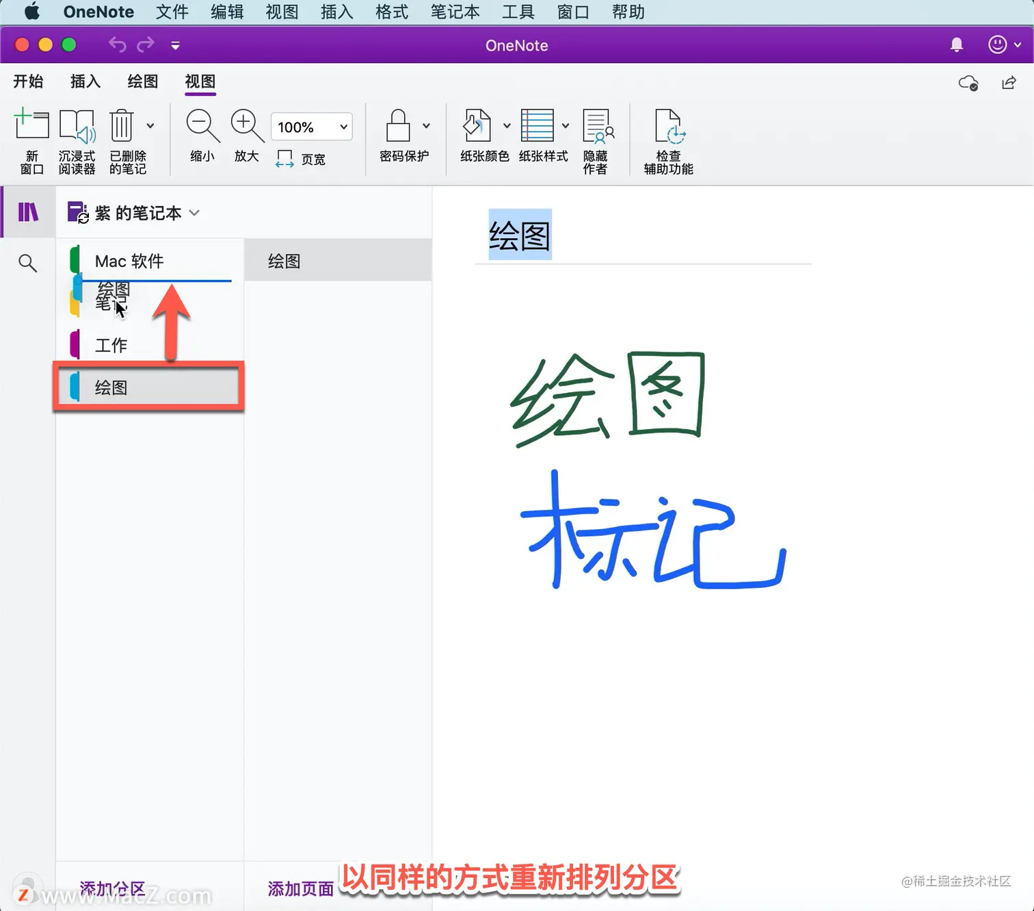Open the Apple menu
The height and width of the screenshot is (911, 1034).
click(31, 12)
